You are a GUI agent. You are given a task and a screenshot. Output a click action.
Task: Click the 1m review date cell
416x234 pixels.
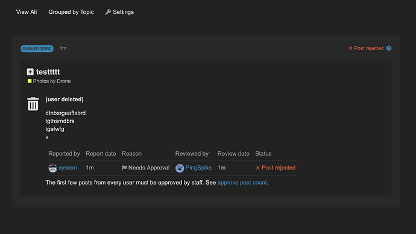coord(221,168)
